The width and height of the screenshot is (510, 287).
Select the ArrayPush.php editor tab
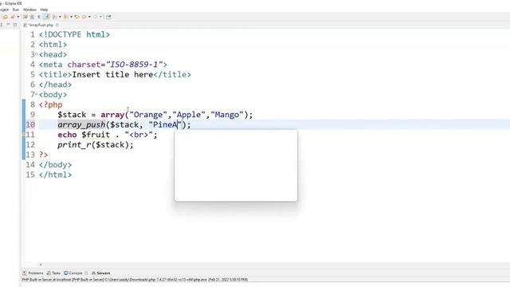coord(41,25)
